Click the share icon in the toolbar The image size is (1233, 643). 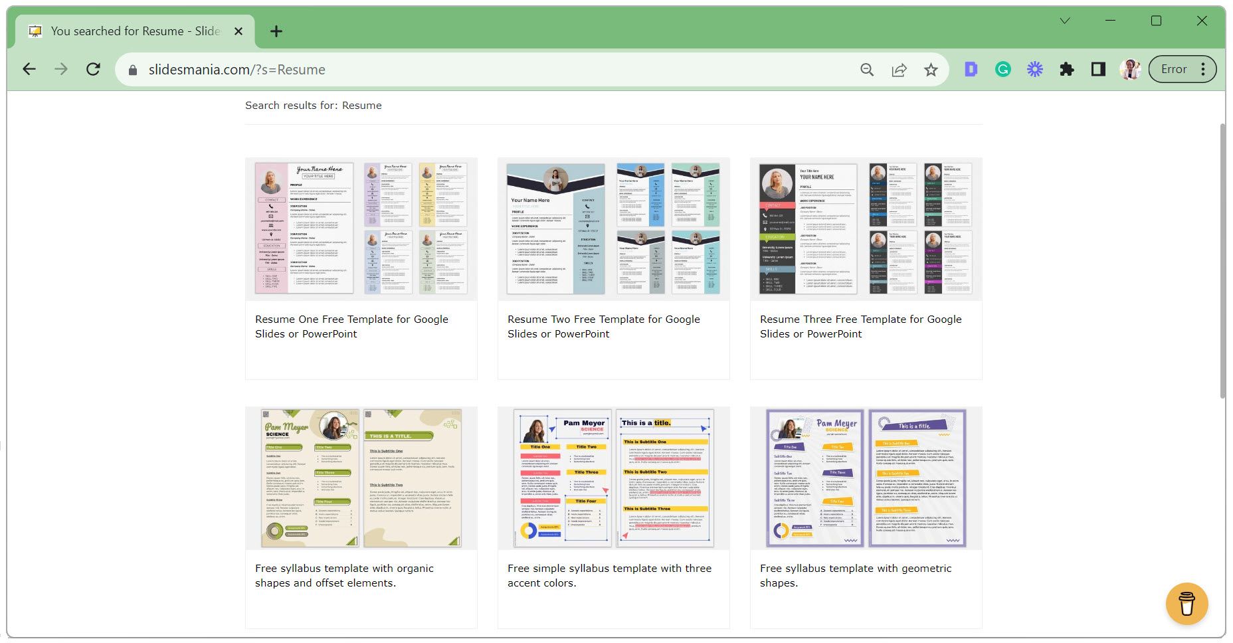(899, 69)
